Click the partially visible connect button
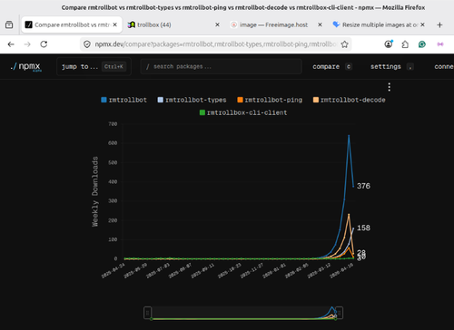This screenshot has width=454, height=330. [x=444, y=66]
